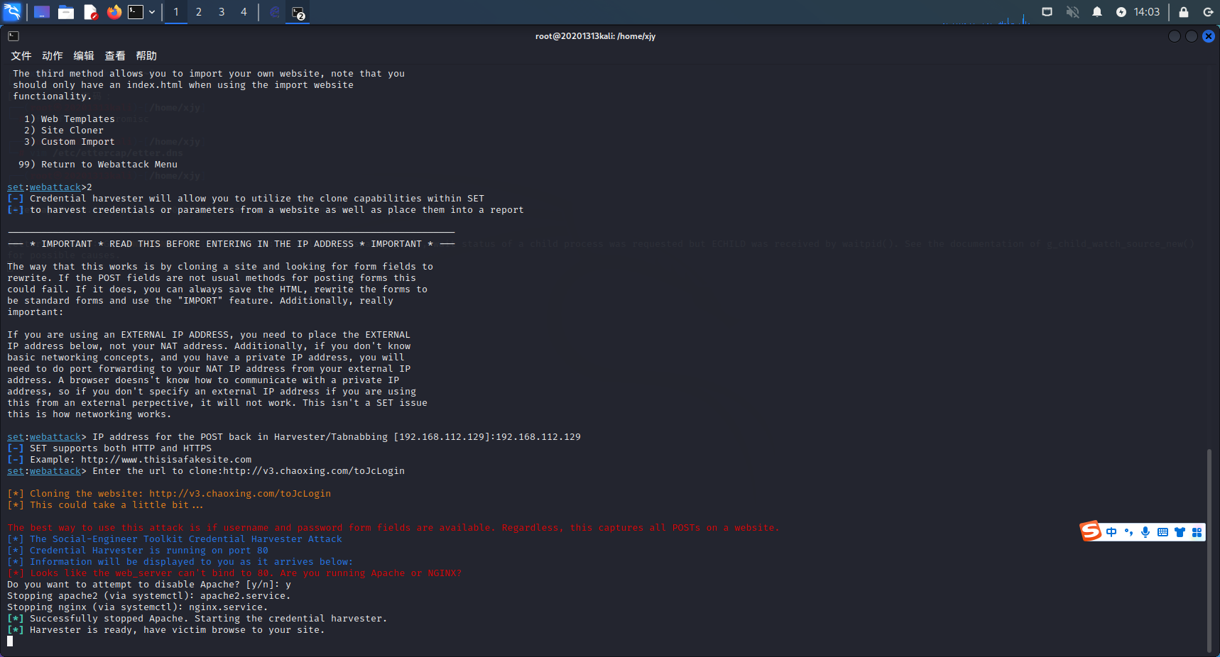The height and width of the screenshot is (657, 1220).
Task: Switch to workspace 1
Action: pos(176,12)
